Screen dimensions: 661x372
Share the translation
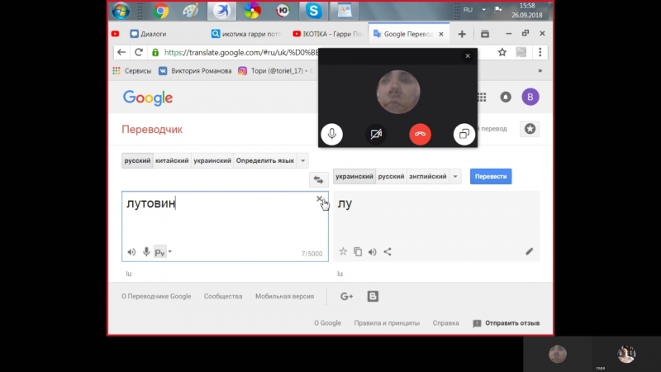pyautogui.click(x=388, y=252)
